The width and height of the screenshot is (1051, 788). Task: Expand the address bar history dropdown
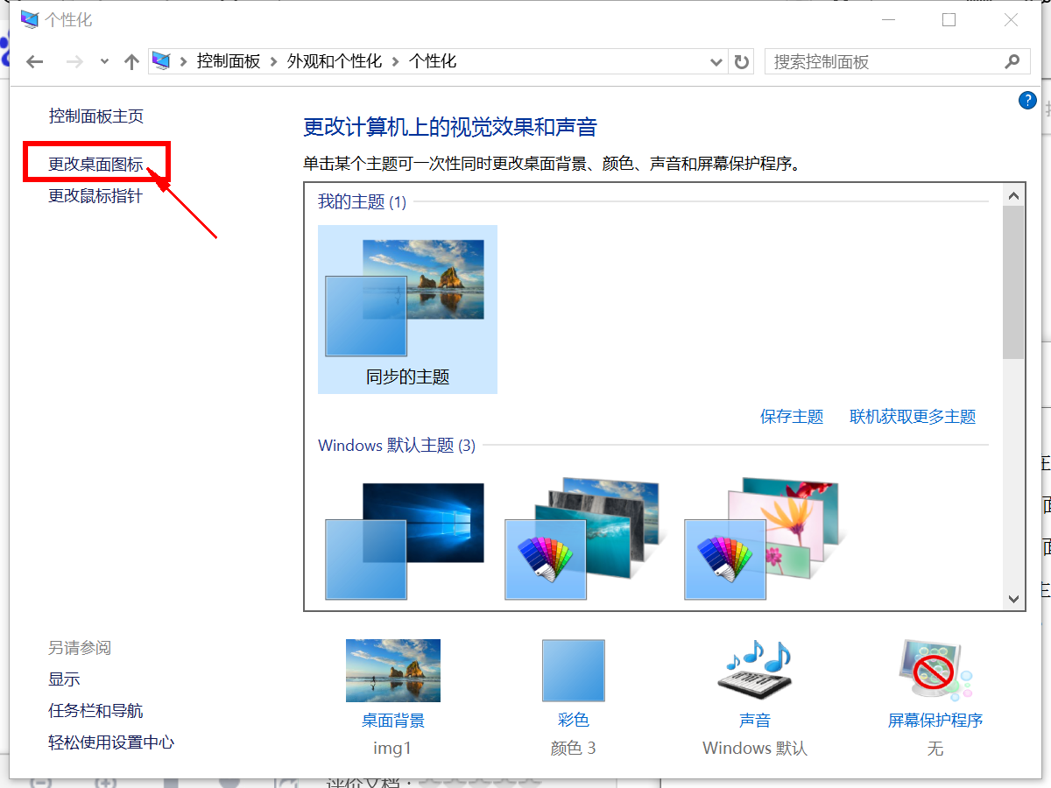point(716,61)
